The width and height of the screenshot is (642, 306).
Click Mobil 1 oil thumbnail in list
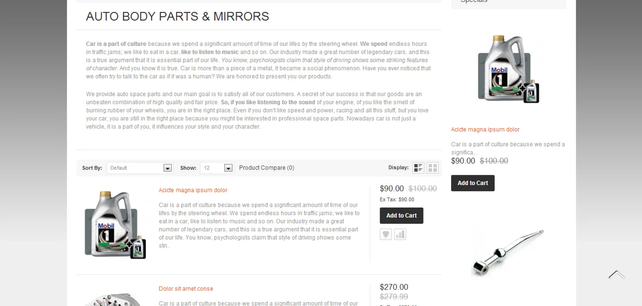(x=115, y=225)
